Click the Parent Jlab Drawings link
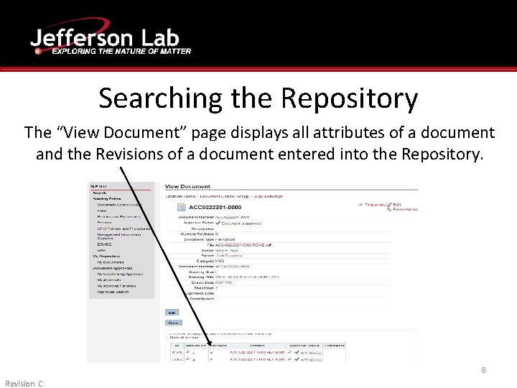The width and height of the screenshot is (517, 388). (x=228, y=256)
